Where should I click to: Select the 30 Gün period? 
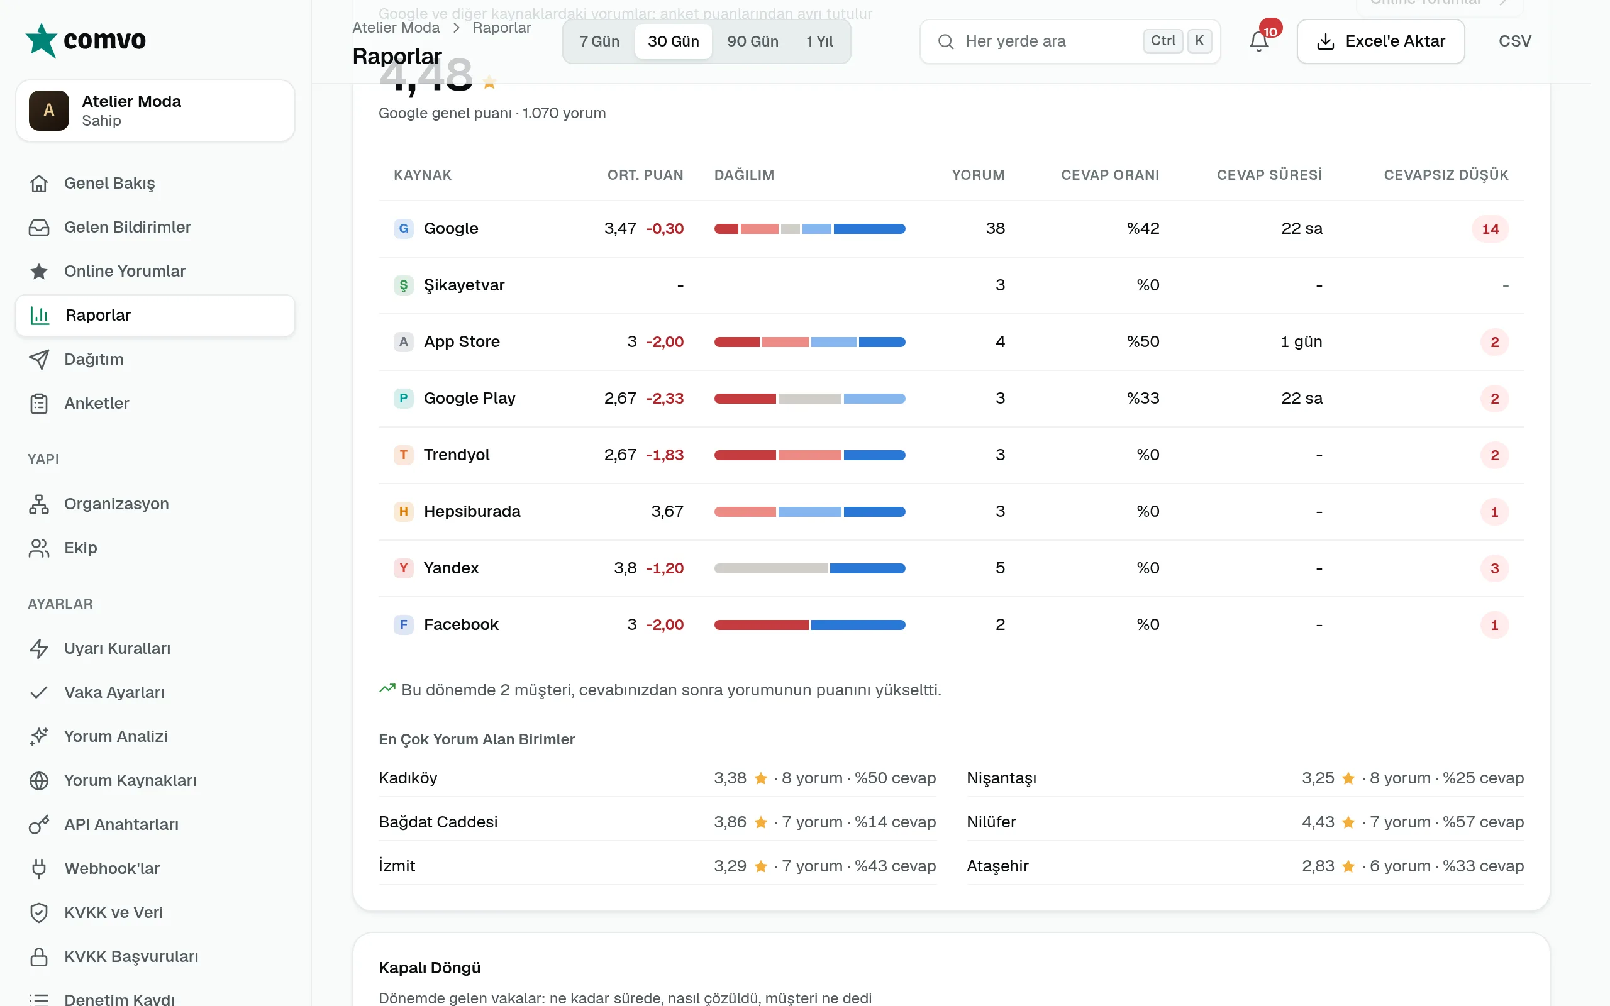[x=674, y=41]
